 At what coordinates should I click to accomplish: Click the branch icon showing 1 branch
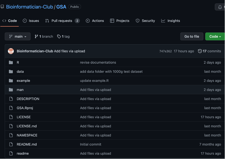(x=37, y=37)
